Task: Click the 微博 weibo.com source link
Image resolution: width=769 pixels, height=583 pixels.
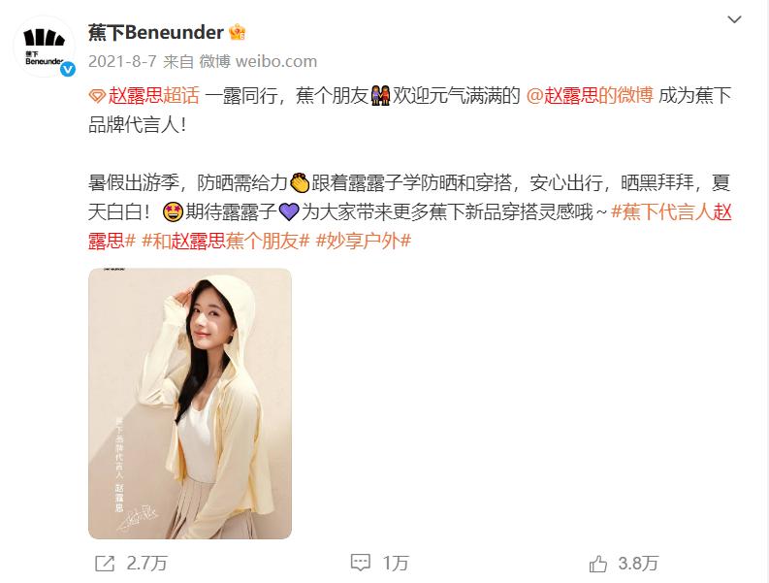Action: pyautogui.click(x=259, y=61)
